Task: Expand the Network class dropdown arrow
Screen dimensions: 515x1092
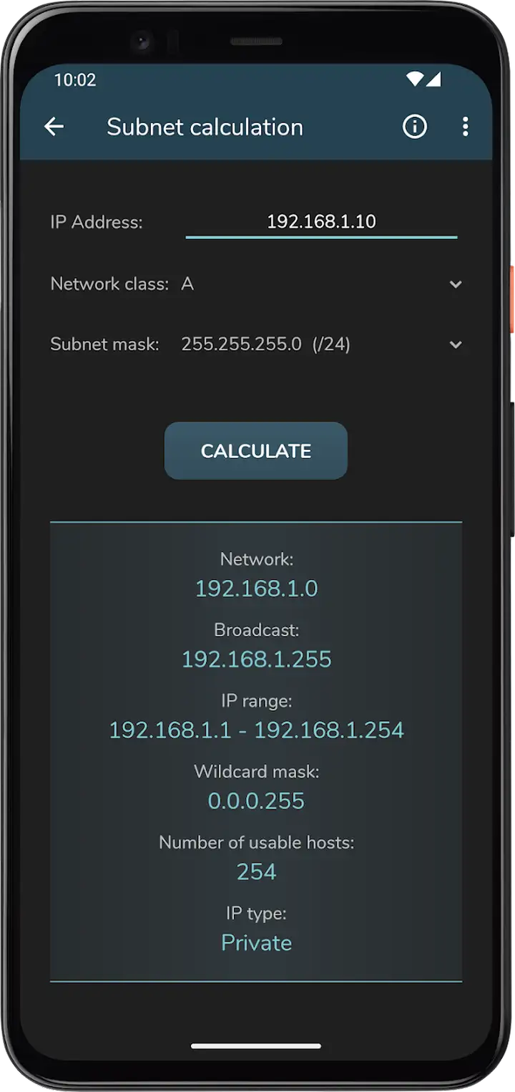Action: click(456, 284)
